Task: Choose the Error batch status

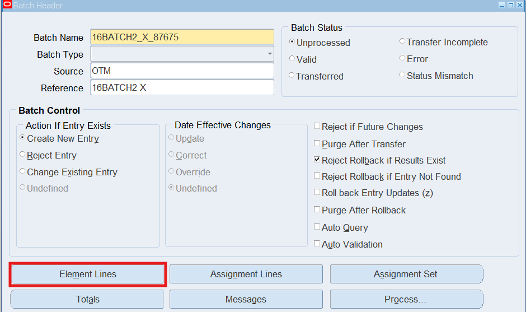Action: (x=402, y=59)
